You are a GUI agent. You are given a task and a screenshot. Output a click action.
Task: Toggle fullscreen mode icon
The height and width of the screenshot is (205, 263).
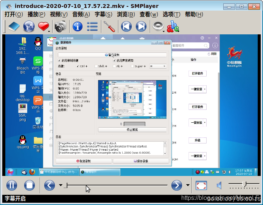click(x=201, y=185)
